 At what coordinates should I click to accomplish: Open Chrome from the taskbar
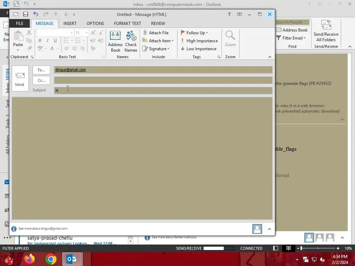[51, 259]
